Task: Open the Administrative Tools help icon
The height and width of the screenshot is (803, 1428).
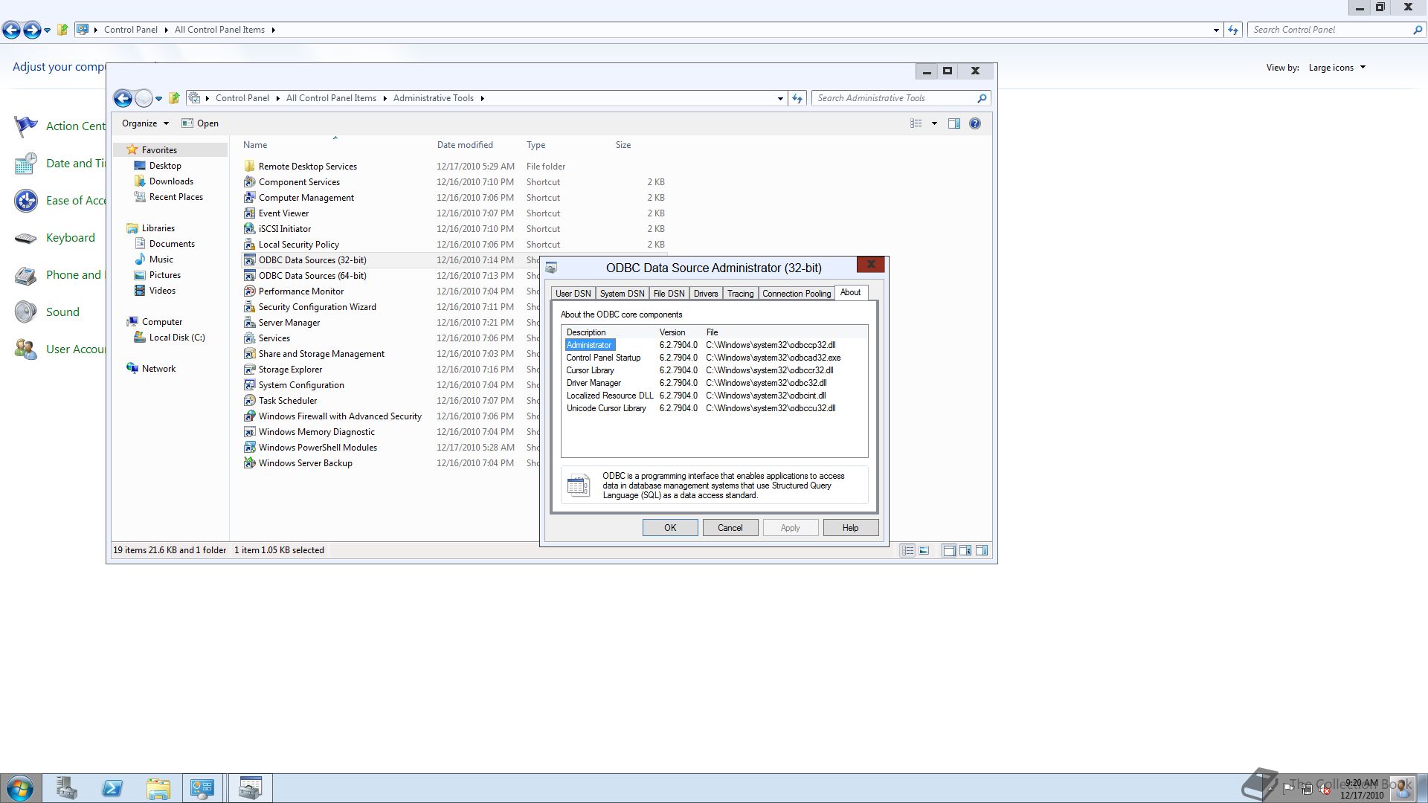Action: [975, 123]
